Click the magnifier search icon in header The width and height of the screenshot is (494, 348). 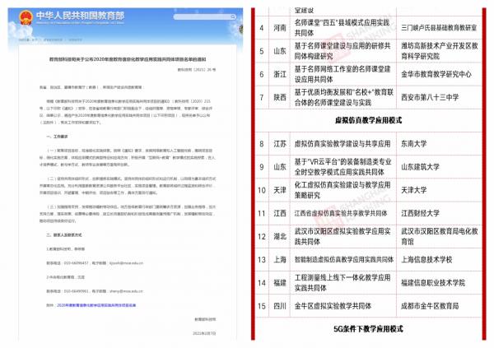[x=233, y=16]
